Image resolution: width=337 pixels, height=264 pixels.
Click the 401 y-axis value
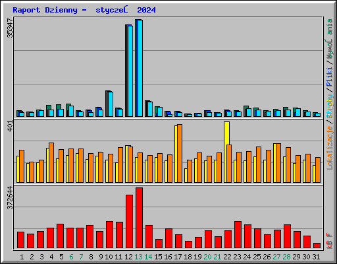tap(10, 126)
